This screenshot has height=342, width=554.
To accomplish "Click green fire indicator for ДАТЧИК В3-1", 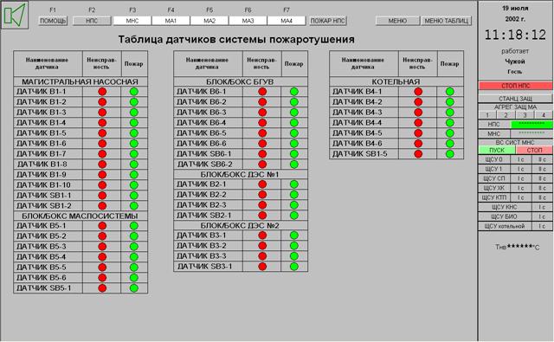I will 294,236.
